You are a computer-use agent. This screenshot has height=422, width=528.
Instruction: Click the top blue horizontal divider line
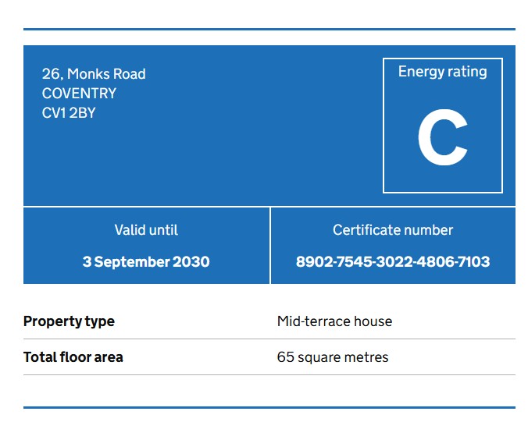269,30
